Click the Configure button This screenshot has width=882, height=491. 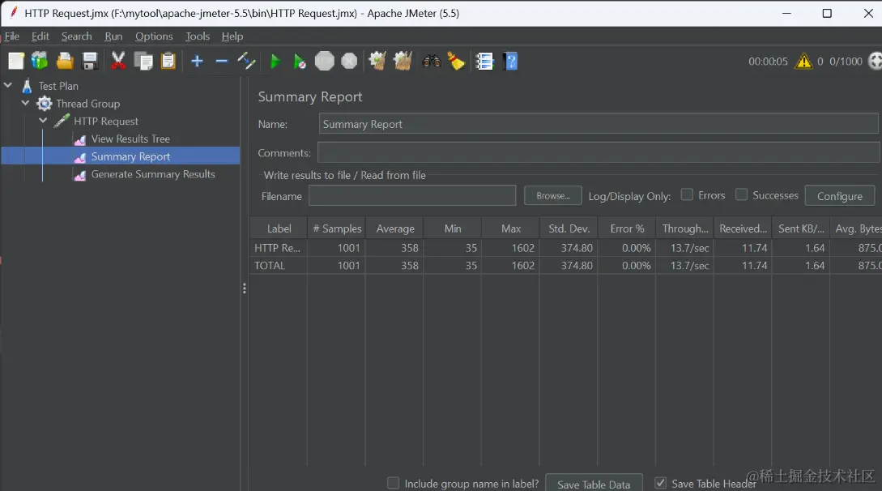point(839,196)
